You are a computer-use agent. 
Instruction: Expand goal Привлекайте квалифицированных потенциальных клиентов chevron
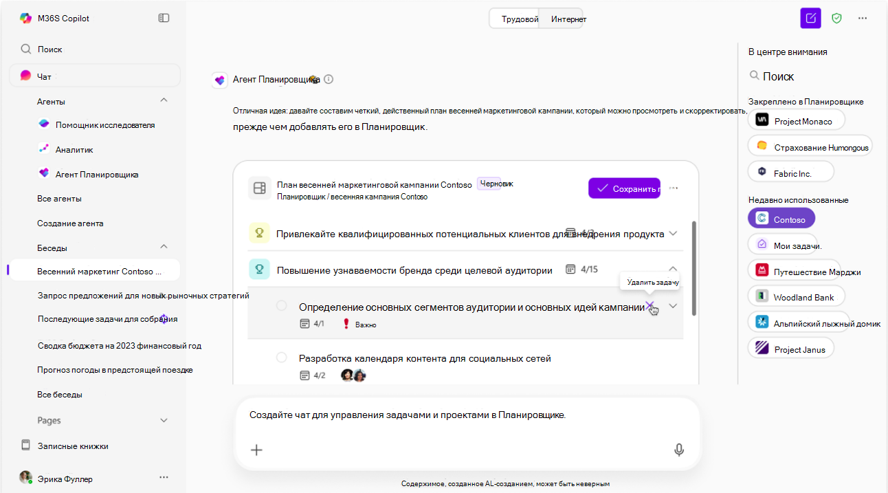click(673, 233)
